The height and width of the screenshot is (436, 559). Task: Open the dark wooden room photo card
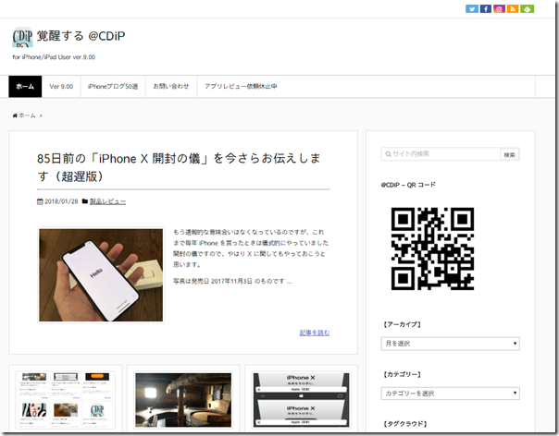click(183, 400)
